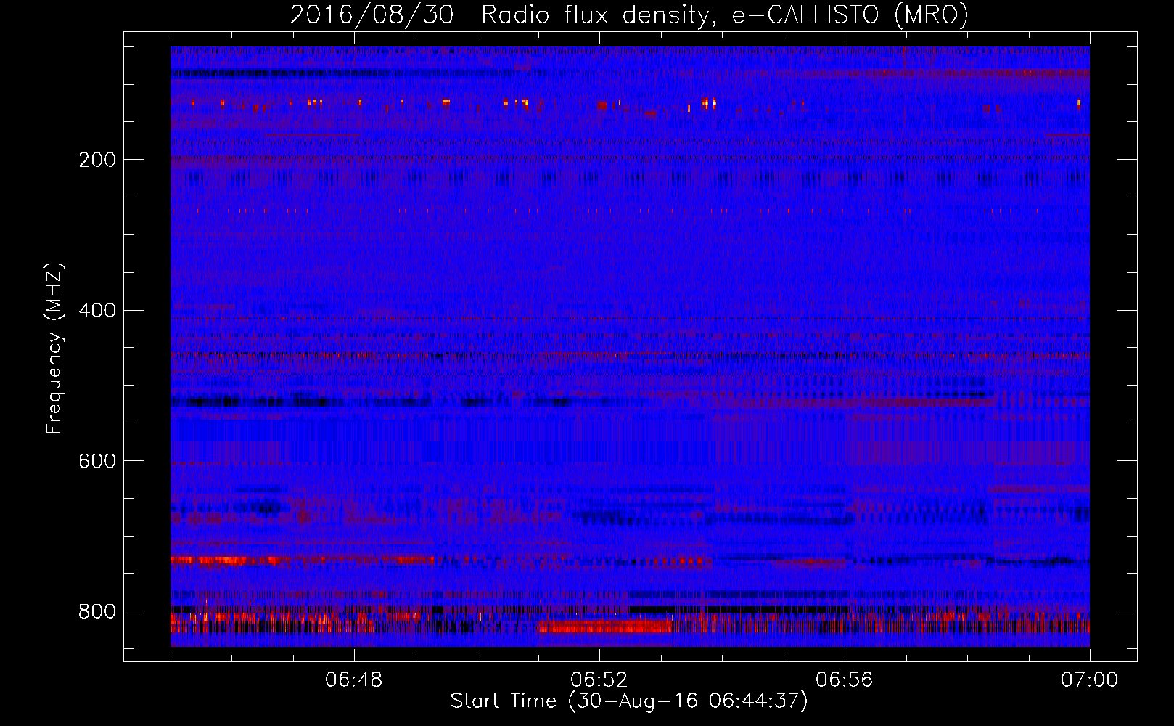Click the 07:00 time tick label
The height and width of the screenshot is (726, 1174).
[1090, 680]
